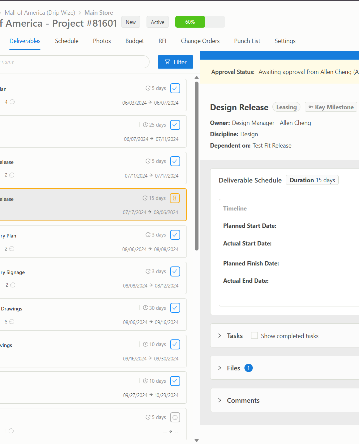This screenshot has width=359, height=444.
Task: Toggle status check for 06/03/2024 deliverable
Action: [175, 88]
